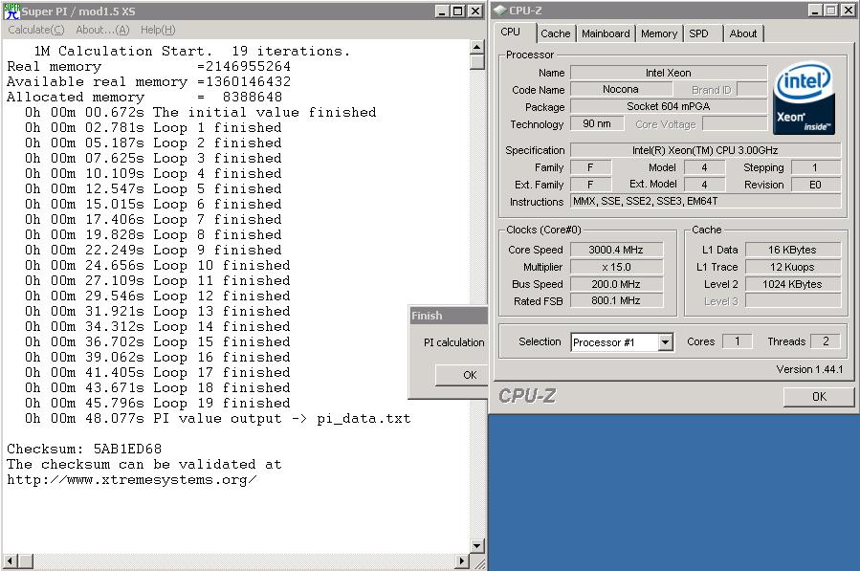Screen dimensions: 860x571
Task: Minimize the Super PI window
Action: pyautogui.click(x=442, y=11)
